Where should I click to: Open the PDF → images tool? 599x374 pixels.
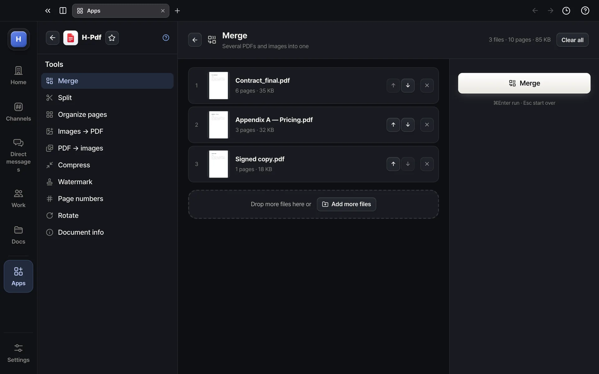point(107,148)
